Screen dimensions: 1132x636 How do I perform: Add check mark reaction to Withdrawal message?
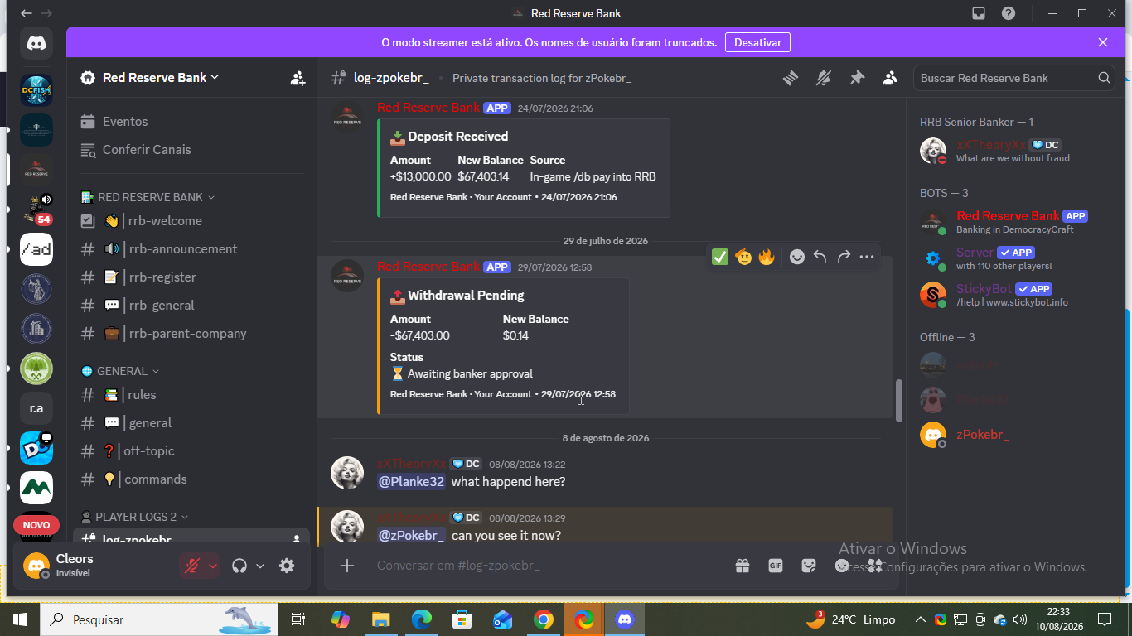(x=720, y=257)
